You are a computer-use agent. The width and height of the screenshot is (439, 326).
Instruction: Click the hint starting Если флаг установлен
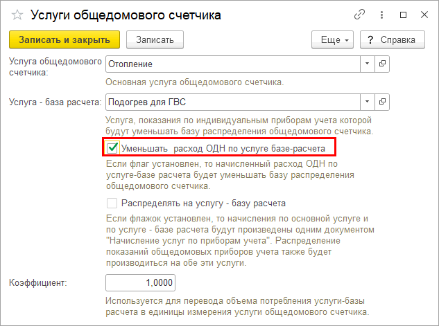(x=230, y=175)
